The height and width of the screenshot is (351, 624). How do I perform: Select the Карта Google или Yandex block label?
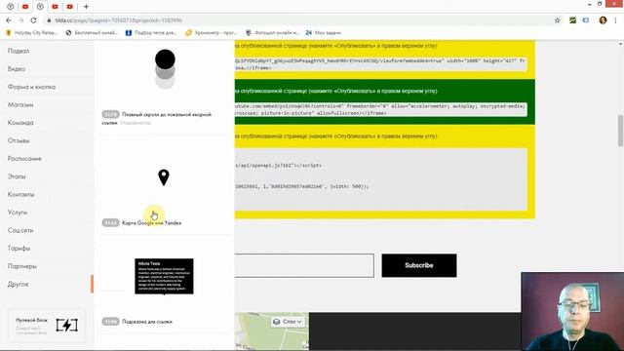pyautogui.click(x=152, y=223)
